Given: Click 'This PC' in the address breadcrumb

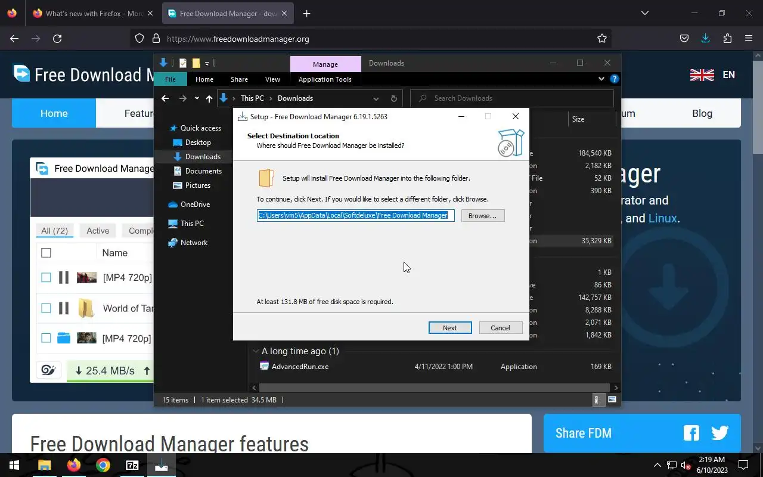Looking at the screenshot, I should (252, 98).
